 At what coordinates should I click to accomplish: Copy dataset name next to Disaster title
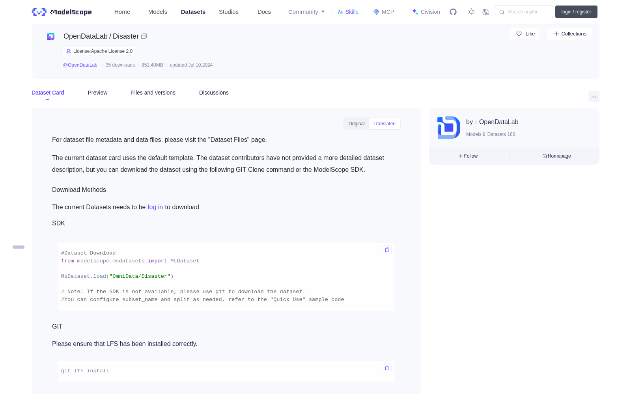144,36
